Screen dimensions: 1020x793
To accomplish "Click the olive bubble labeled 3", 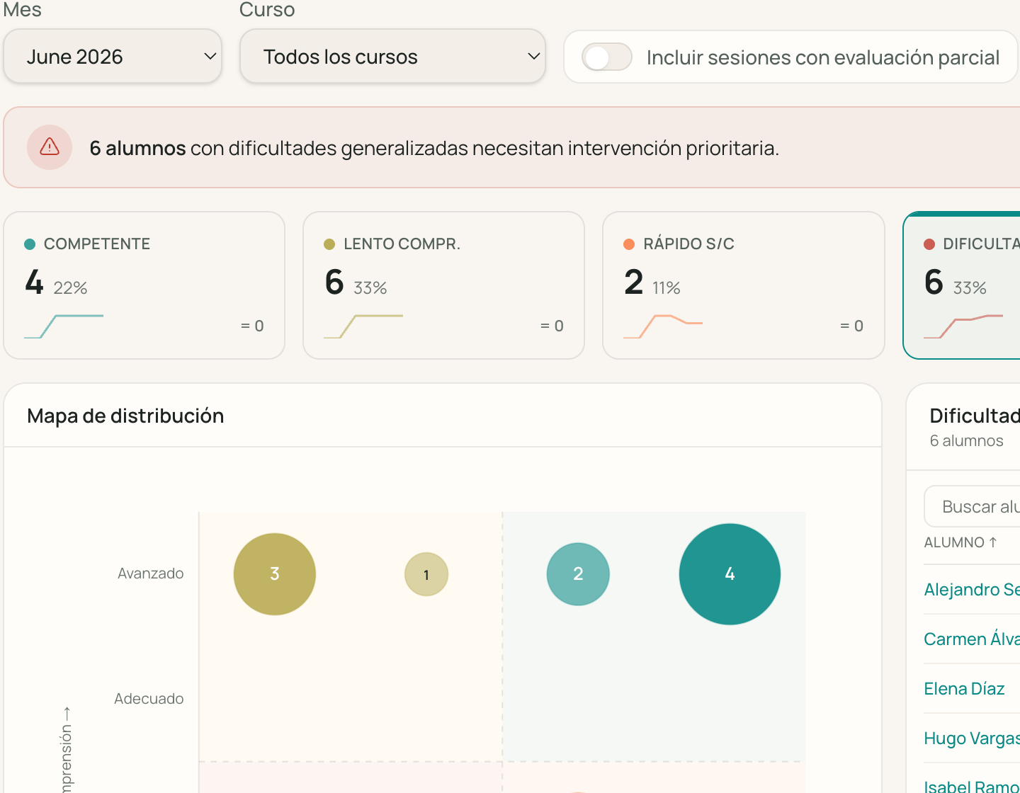I will click(x=275, y=574).
